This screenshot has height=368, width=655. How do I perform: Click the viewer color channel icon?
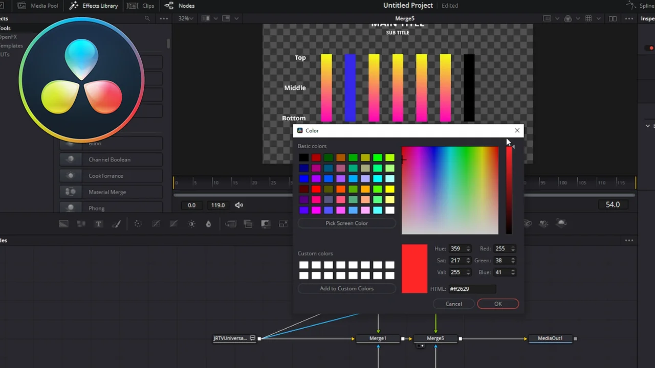567,18
